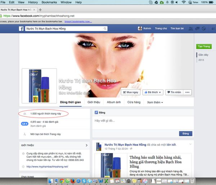The height and width of the screenshot is (185, 216).
Task: Click the Facebook logo icon
Action: click(x=21, y=29)
